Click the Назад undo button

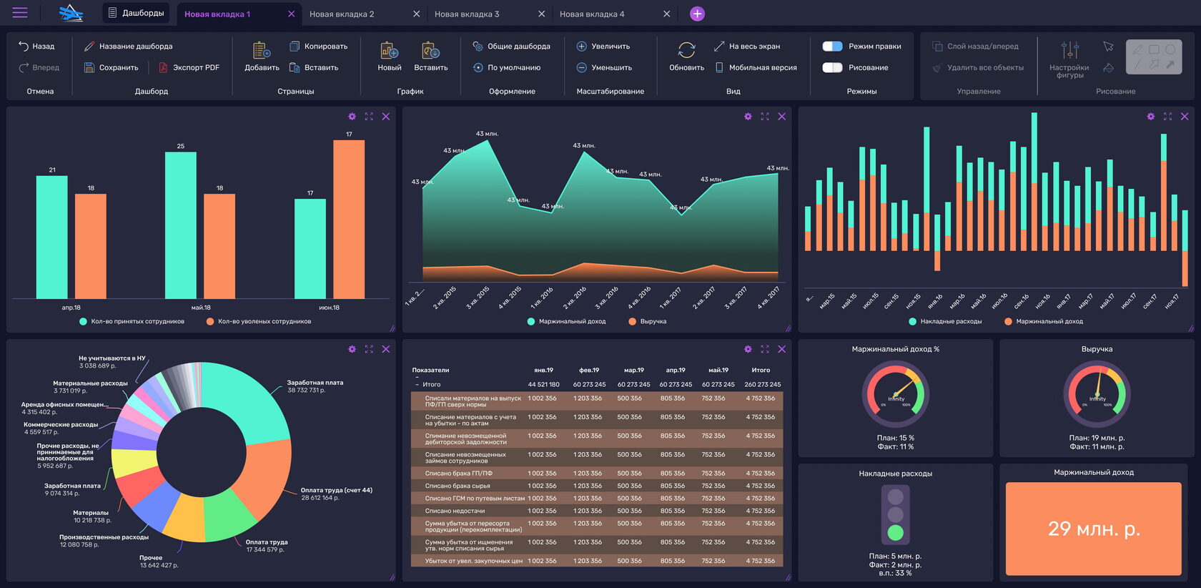tap(36, 46)
